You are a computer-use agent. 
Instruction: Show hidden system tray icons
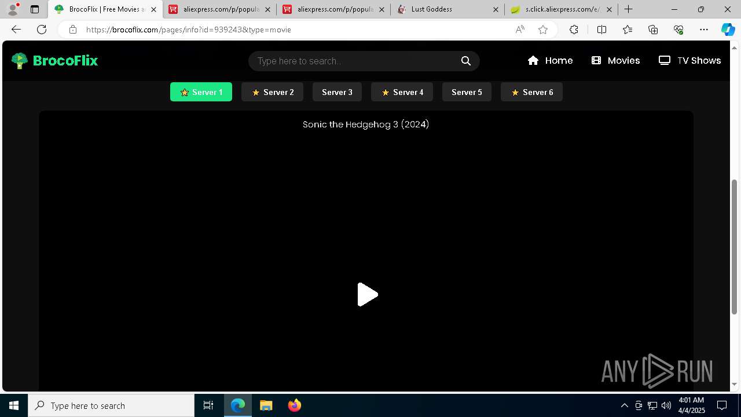(x=624, y=405)
